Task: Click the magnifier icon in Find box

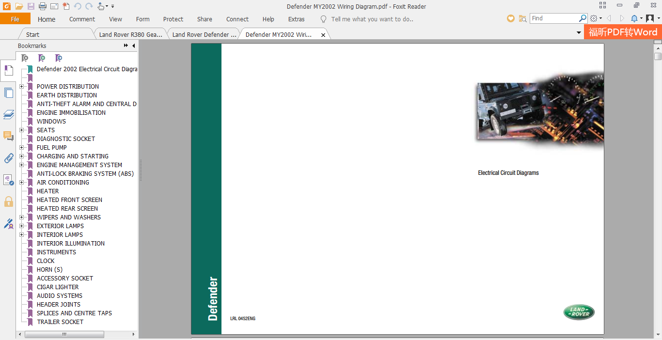Action: pyautogui.click(x=583, y=18)
